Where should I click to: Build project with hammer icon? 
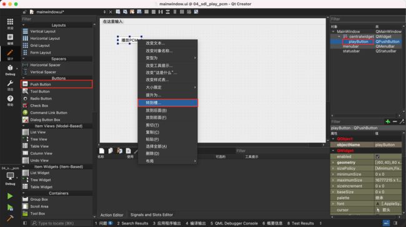pyautogui.click(x=10, y=218)
